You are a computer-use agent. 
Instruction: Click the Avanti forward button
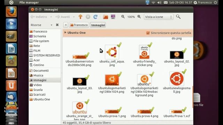click(63, 17)
